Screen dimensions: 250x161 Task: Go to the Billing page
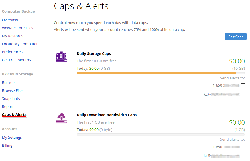(7, 145)
